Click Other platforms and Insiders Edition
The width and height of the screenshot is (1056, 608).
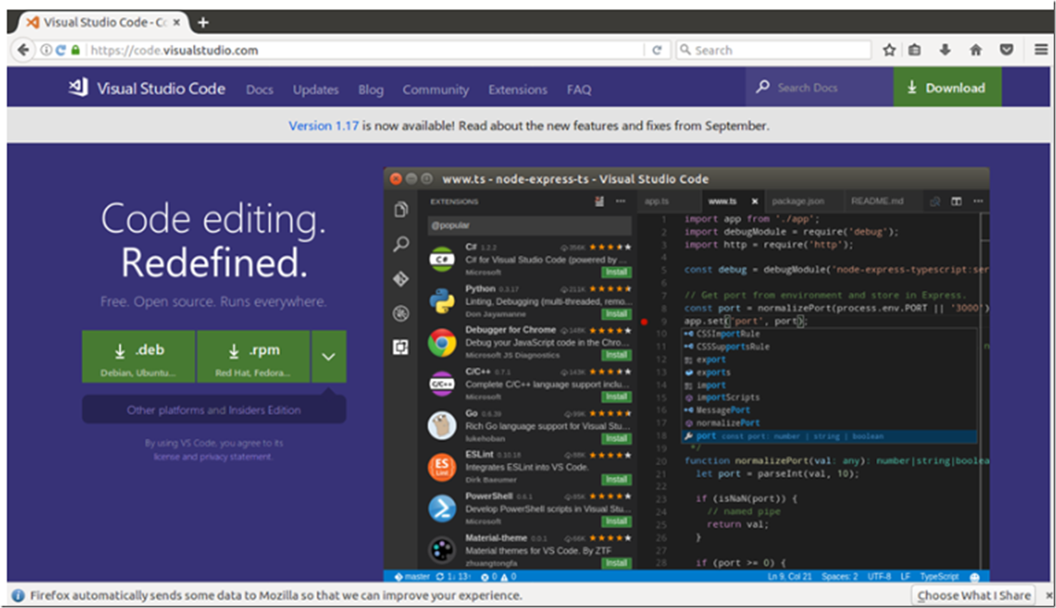pos(214,410)
